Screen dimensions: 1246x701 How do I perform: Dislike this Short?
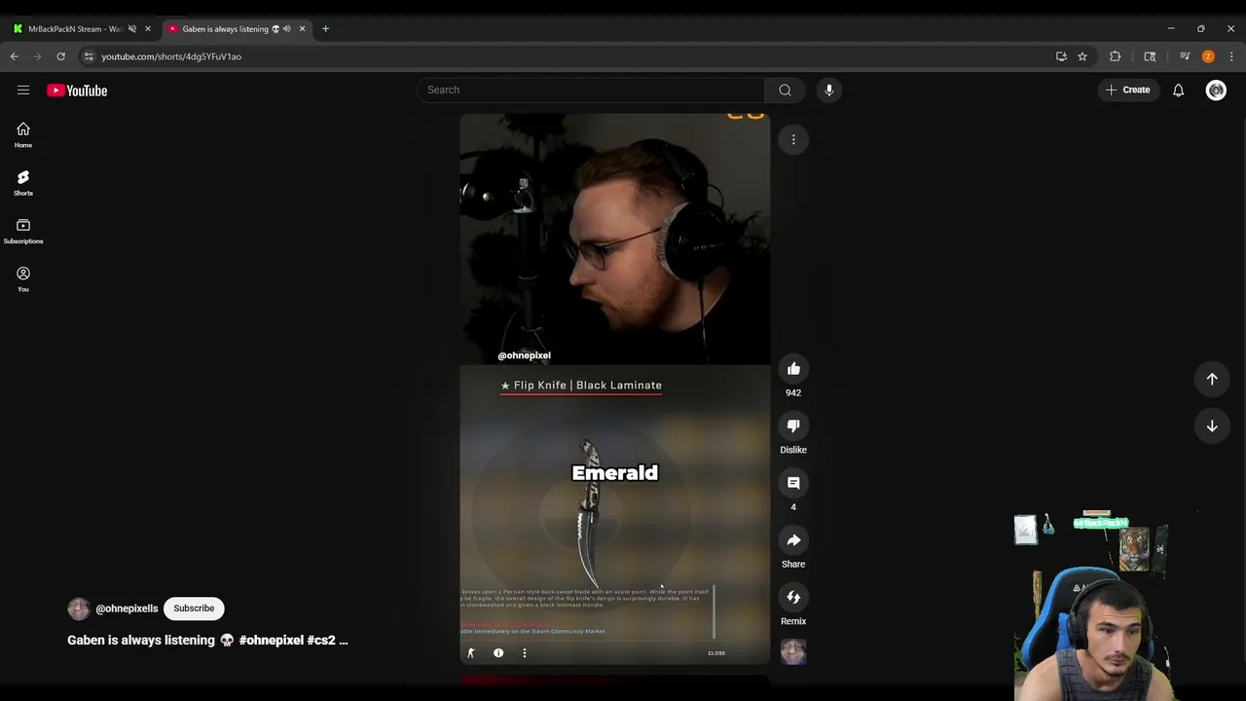pyautogui.click(x=793, y=425)
